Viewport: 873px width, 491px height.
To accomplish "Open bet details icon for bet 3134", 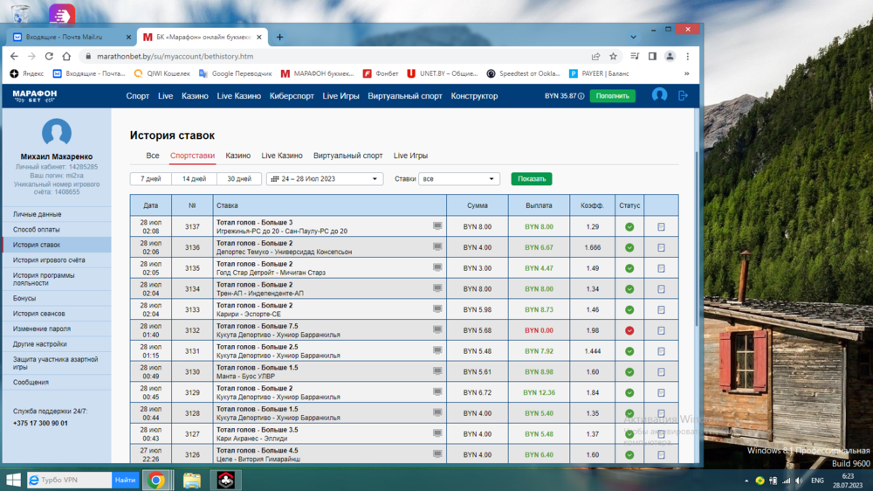I will [661, 289].
